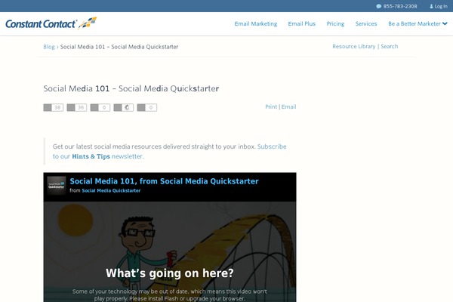453x302 pixels.
Task: Call 855-783-2308 phone link
Action: point(400,6)
